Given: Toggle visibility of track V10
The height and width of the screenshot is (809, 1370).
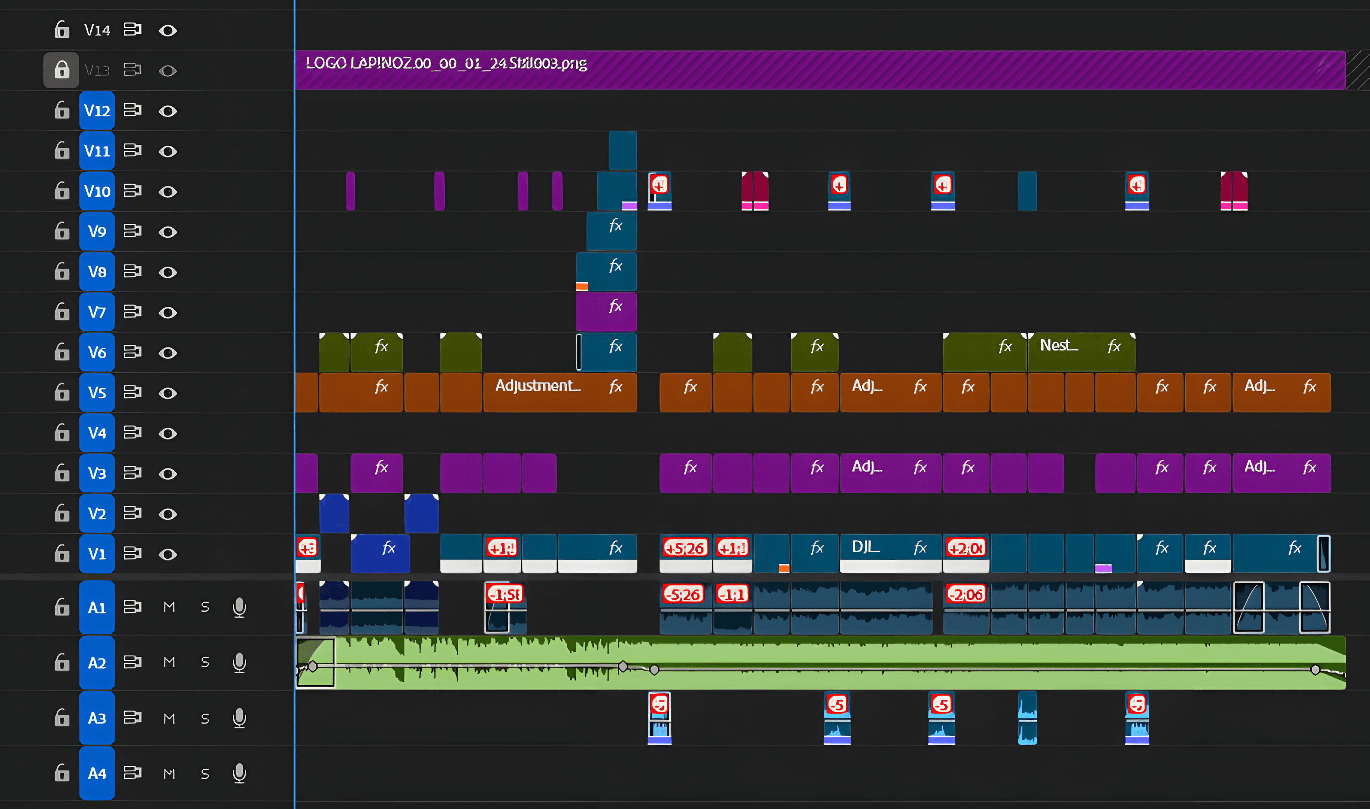Looking at the screenshot, I should [x=168, y=192].
